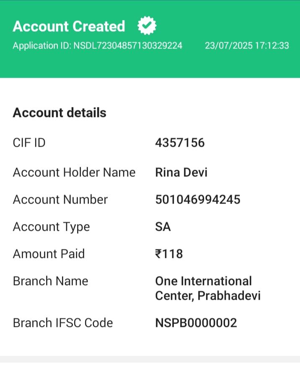Tap the SA account type value
This screenshot has height=375, width=300.
pyautogui.click(x=163, y=227)
